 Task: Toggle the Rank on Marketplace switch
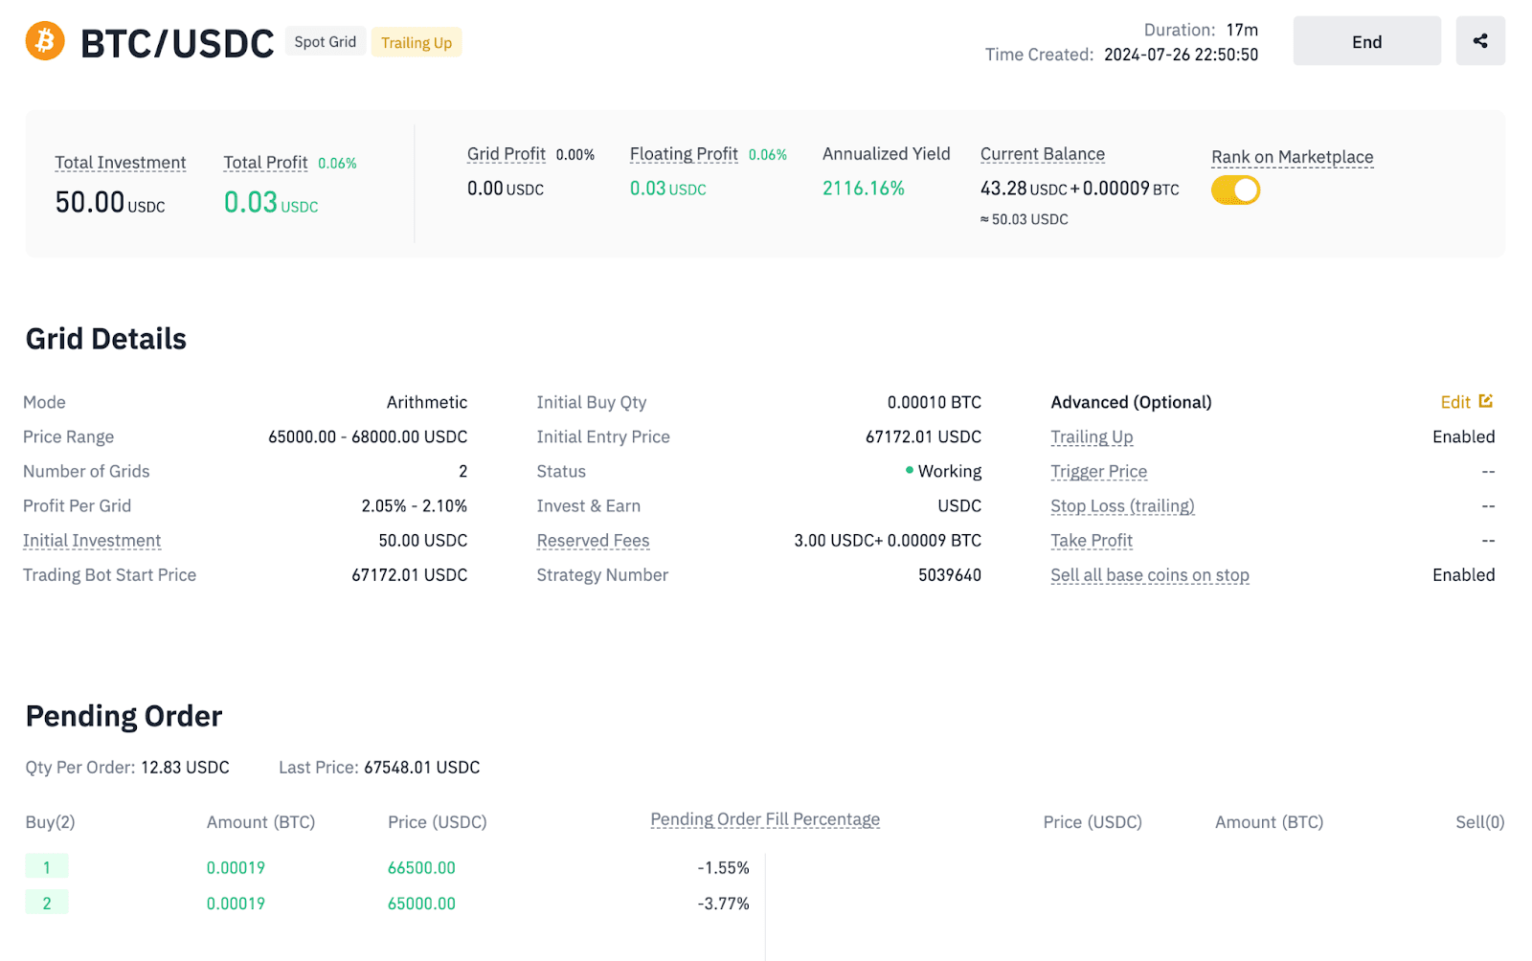click(x=1235, y=190)
